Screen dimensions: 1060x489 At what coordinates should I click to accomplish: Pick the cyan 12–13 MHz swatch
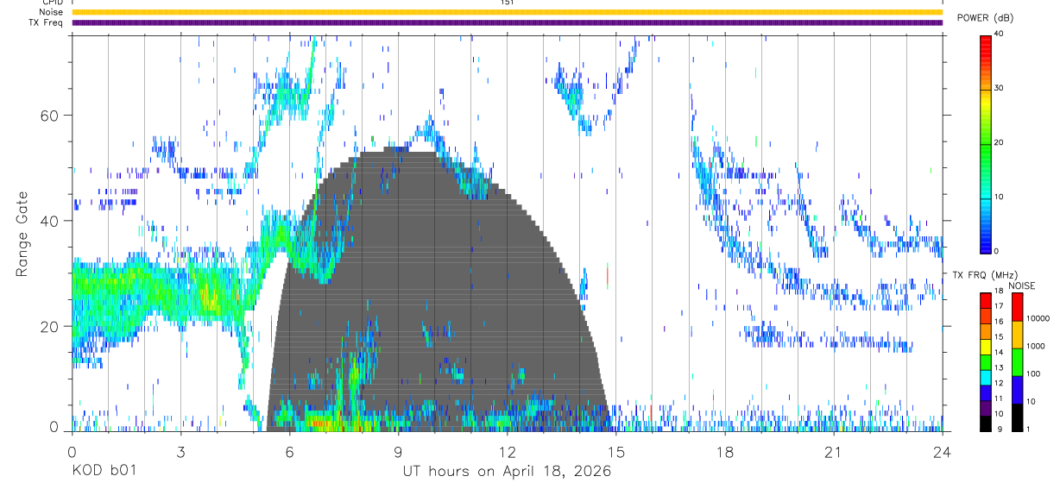click(x=985, y=378)
